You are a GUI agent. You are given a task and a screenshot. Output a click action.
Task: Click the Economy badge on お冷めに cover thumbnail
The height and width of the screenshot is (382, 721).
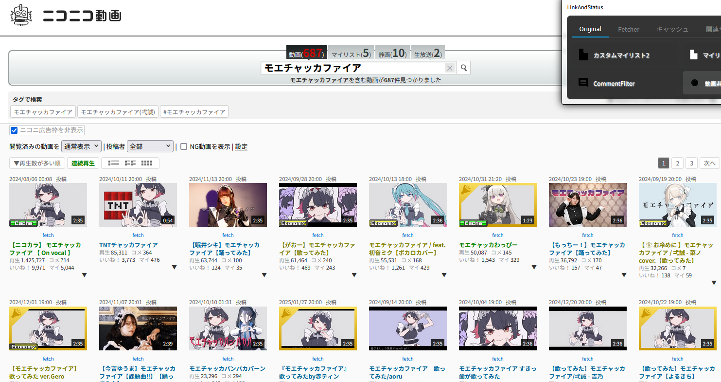(x=653, y=223)
